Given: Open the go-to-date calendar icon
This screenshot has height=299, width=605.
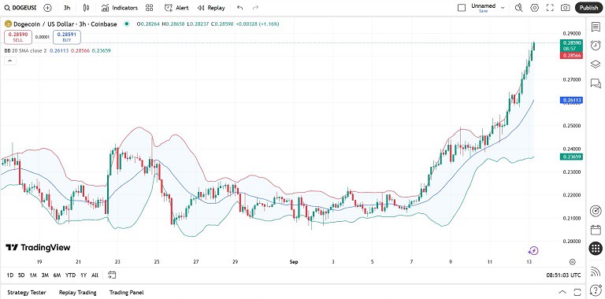Looking at the screenshot, I should [112, 275].
